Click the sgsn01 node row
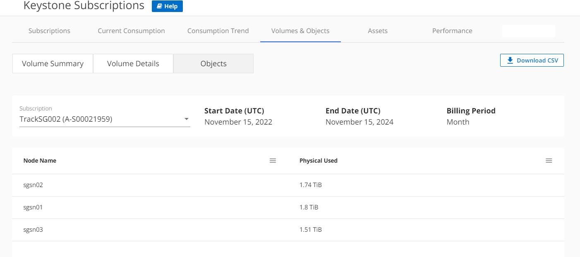 tap(33, 207)
